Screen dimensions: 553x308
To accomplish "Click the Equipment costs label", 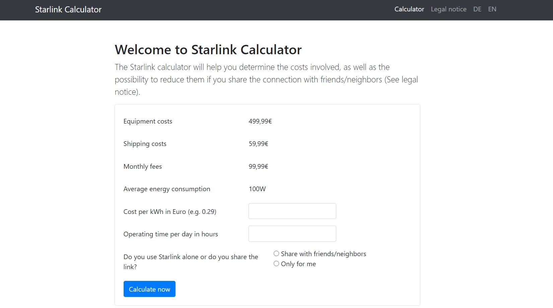I will [x=148, y=121].
